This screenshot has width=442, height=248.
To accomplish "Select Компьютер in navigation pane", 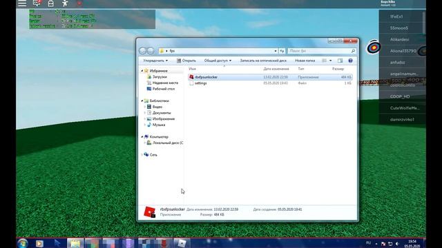I will point(159,136).
